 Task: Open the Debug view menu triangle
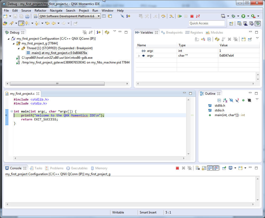tap(115, 31)
